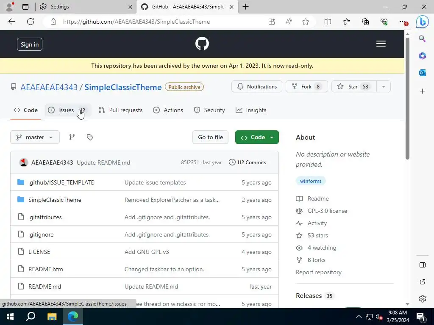Viewport: 434px width, 325px height.
Task: Open the tab actions menu icon
Action: (x=25, y=7)
